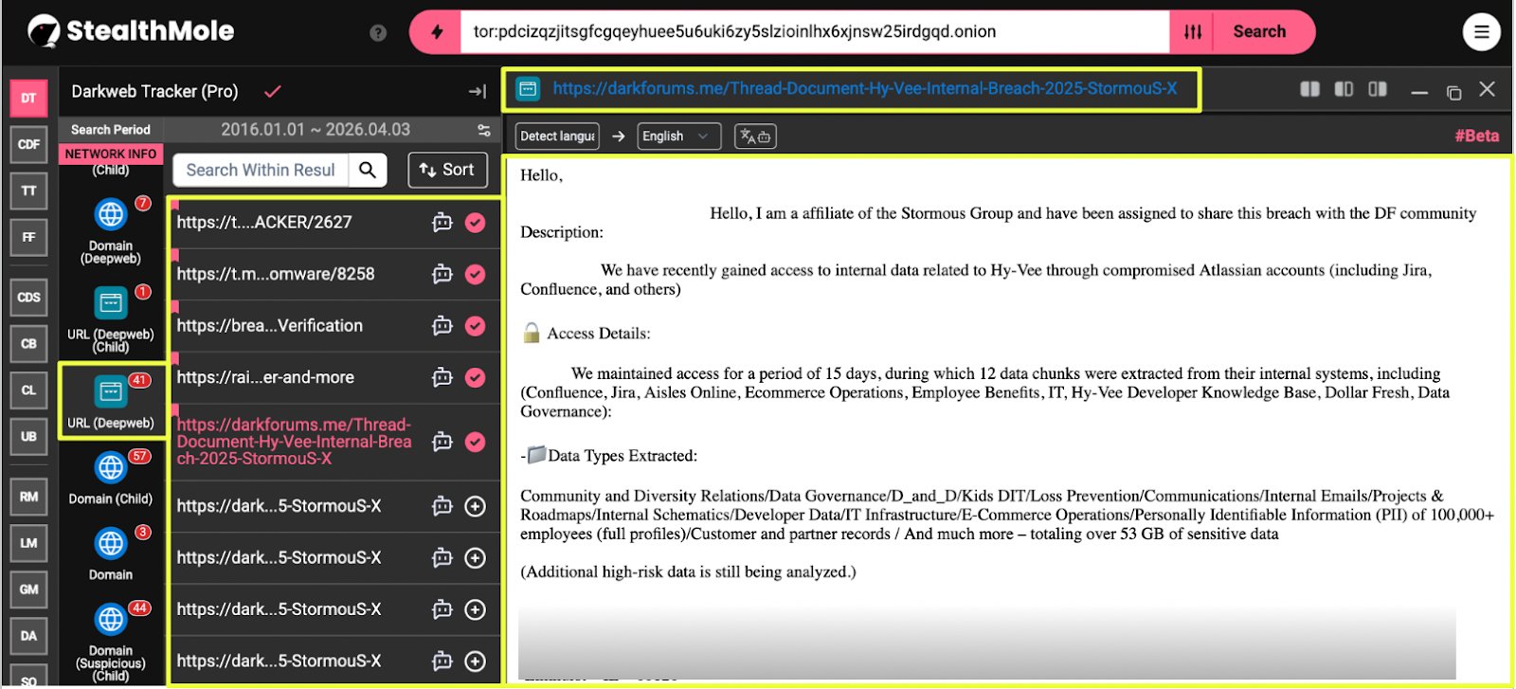Select Domain (Child) category with 57
This screenshot has height=689, width=1516.
click(111, 477)
